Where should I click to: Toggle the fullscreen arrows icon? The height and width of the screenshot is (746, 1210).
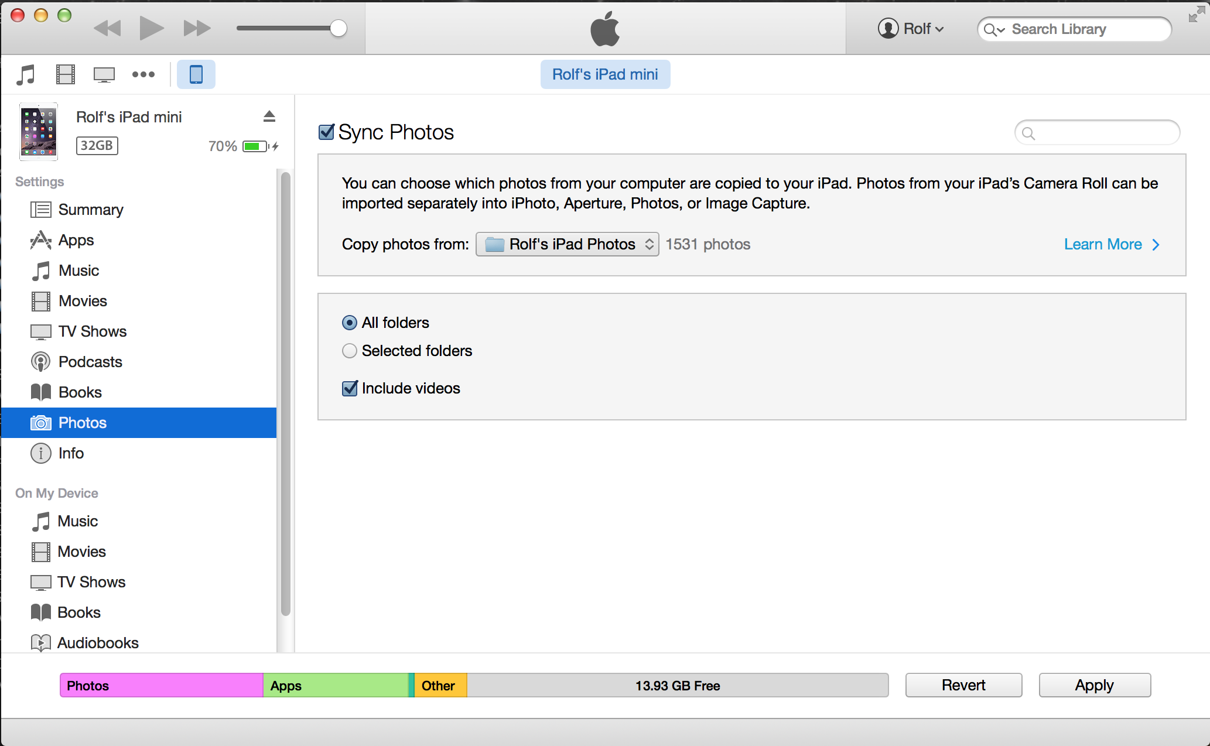(x=1197, y=15)
